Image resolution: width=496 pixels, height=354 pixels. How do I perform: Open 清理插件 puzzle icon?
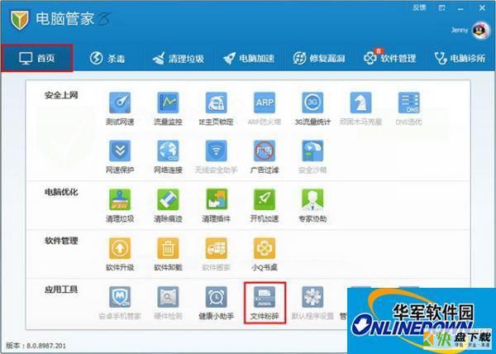217,200
